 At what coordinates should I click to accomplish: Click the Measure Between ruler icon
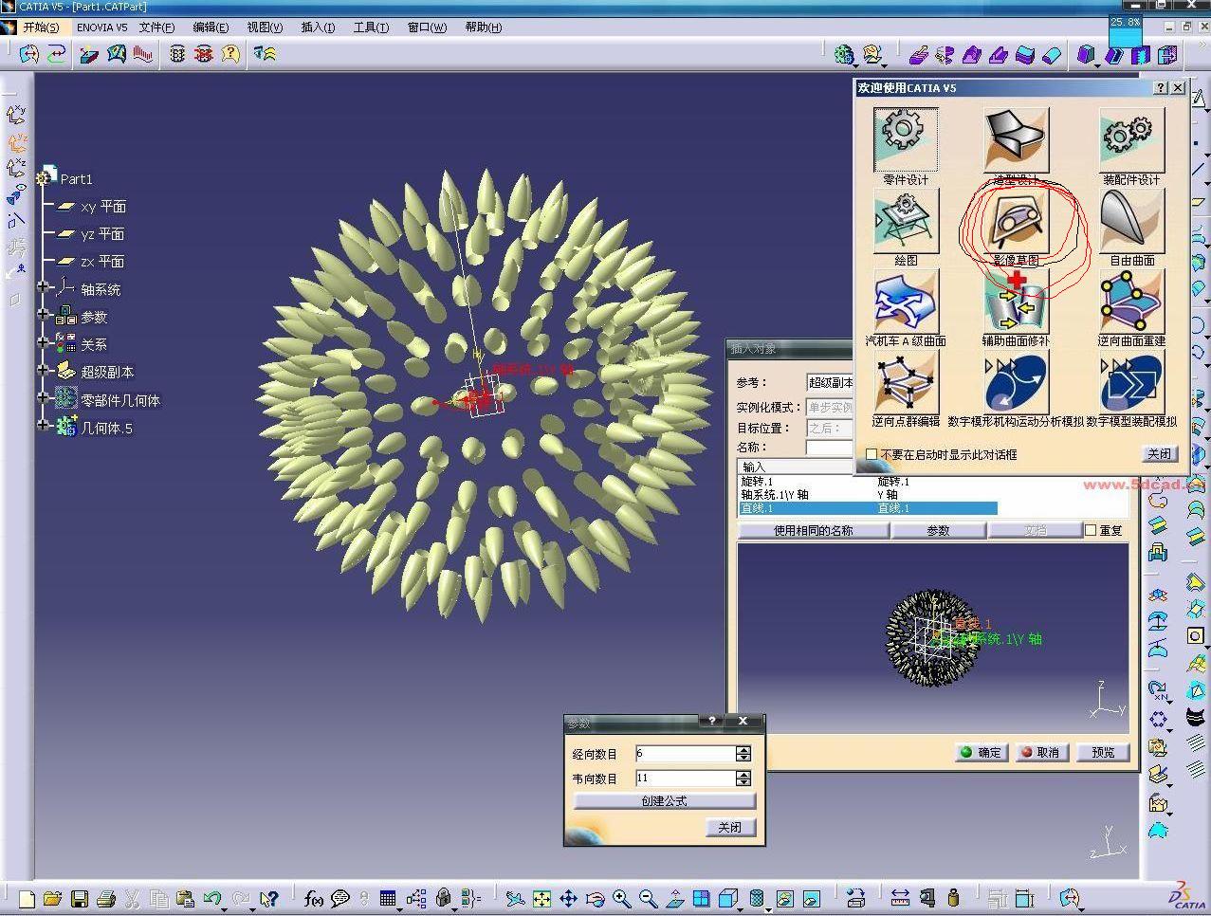click(900, 898)
